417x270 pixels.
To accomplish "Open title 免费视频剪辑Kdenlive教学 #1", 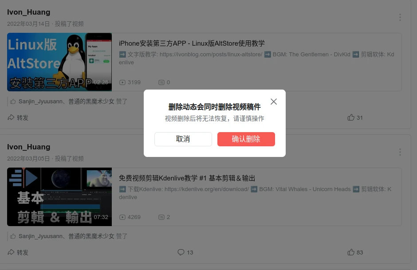I will (187, 178).
